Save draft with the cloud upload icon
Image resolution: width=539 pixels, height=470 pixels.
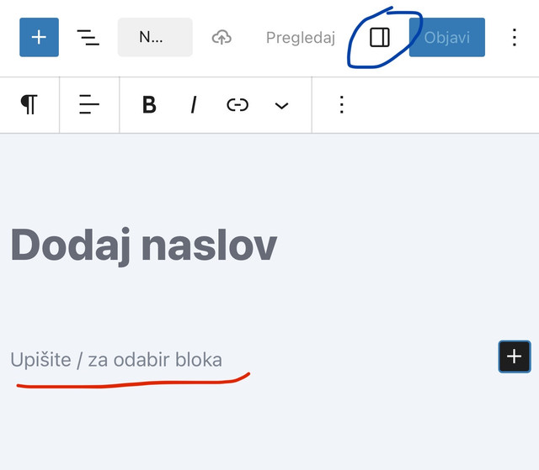pyautogui.click(x=221, y=37)
